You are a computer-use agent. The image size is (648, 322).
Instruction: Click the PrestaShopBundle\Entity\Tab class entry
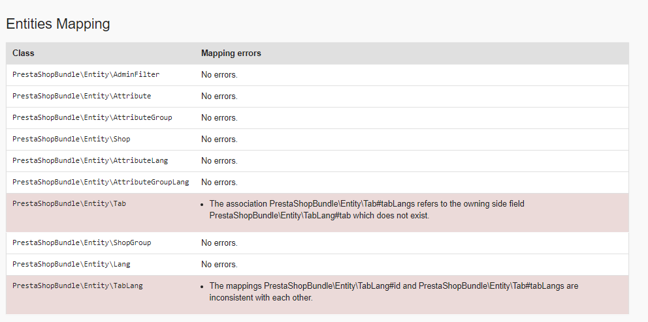coord(69,203)
